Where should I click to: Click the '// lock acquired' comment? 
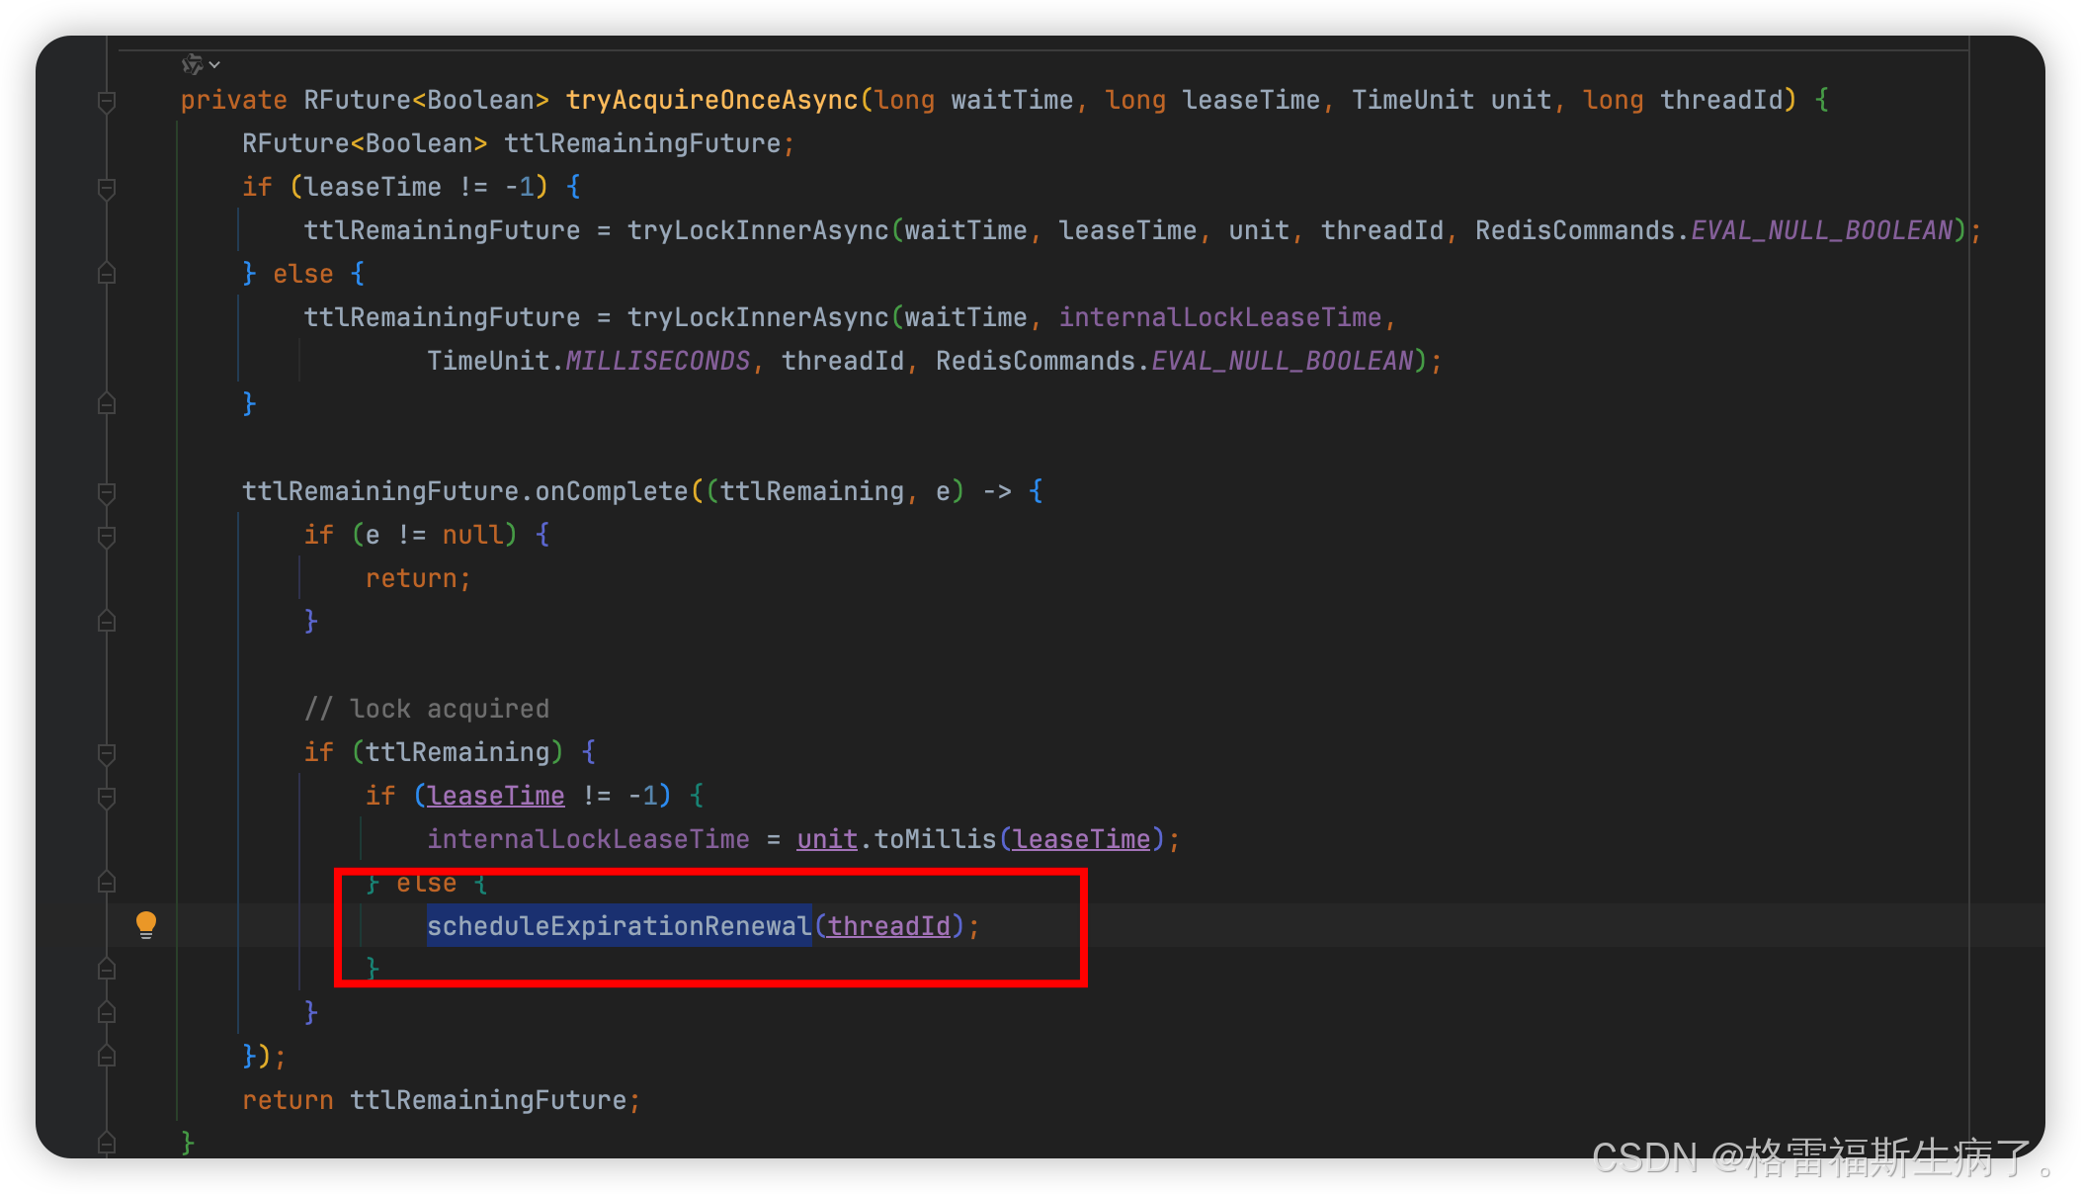click(426, 709)
